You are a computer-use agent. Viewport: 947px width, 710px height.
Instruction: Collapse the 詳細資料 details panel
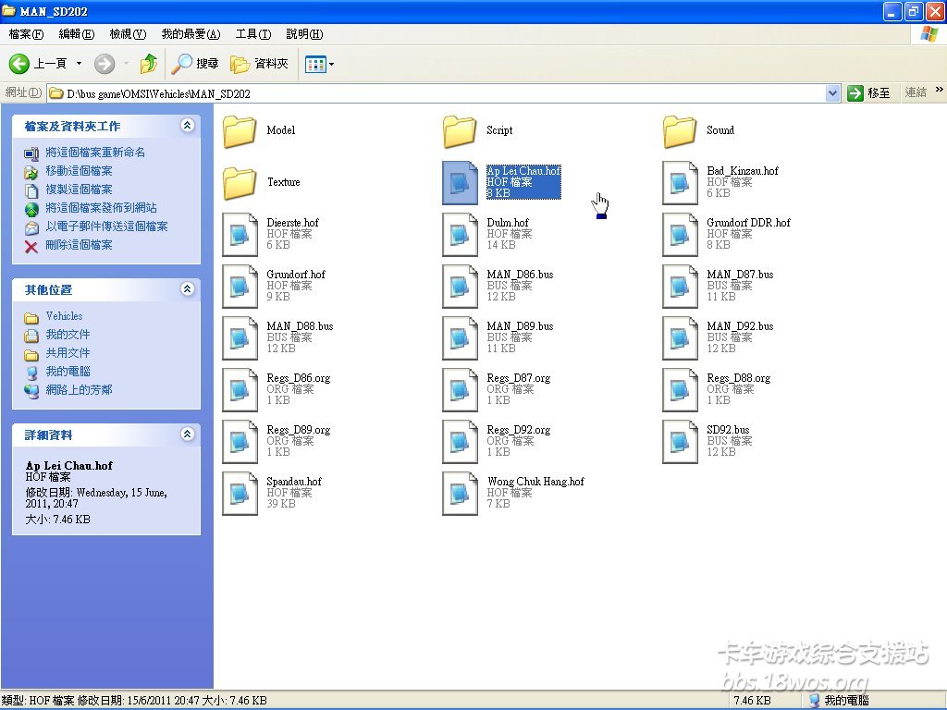[188, 435]
